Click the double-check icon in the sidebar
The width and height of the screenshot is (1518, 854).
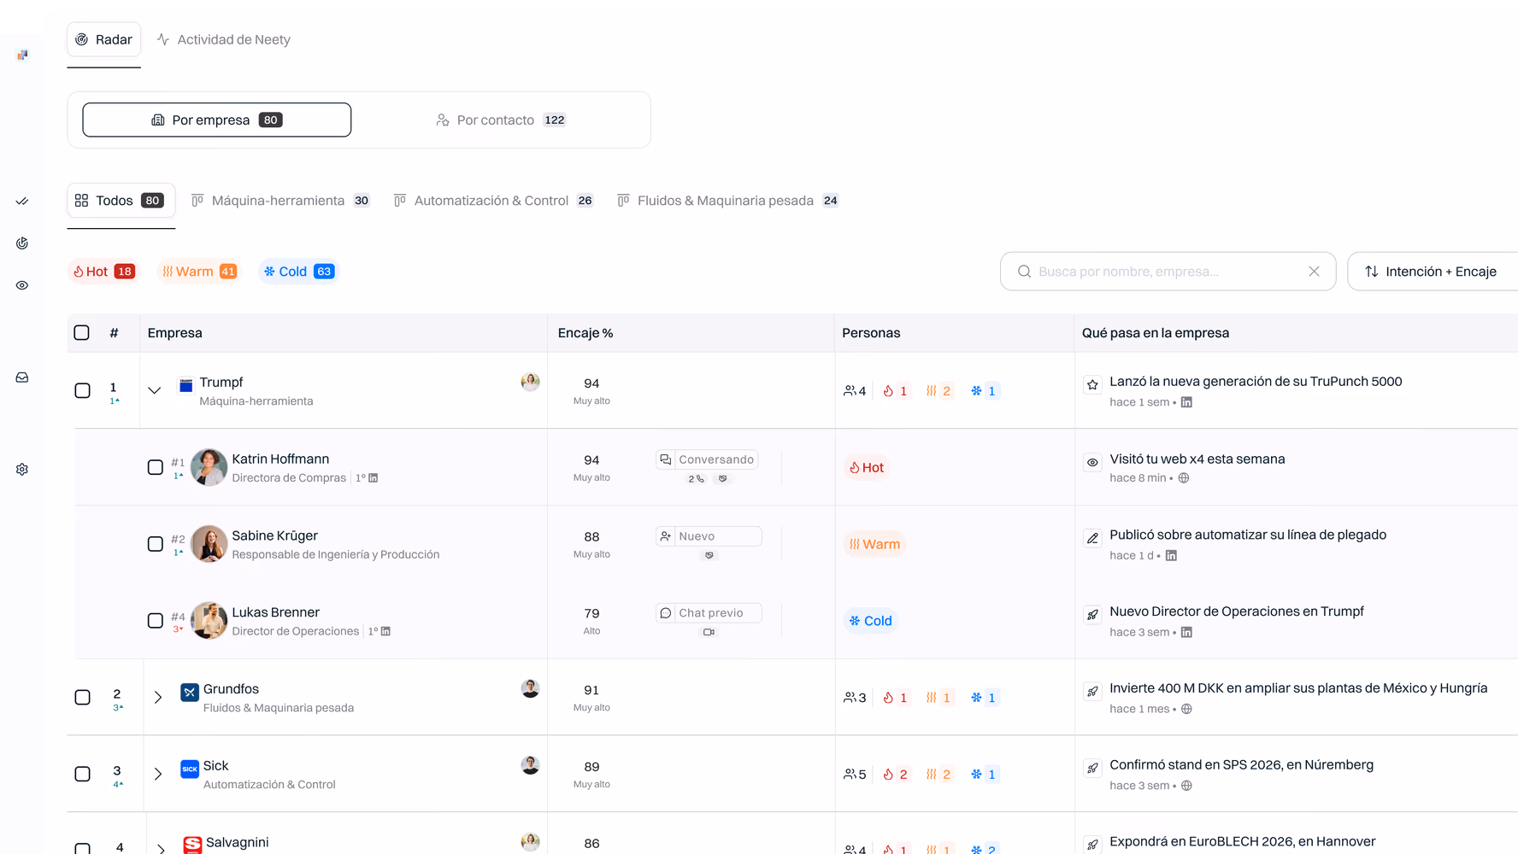[x=22, y=202]
